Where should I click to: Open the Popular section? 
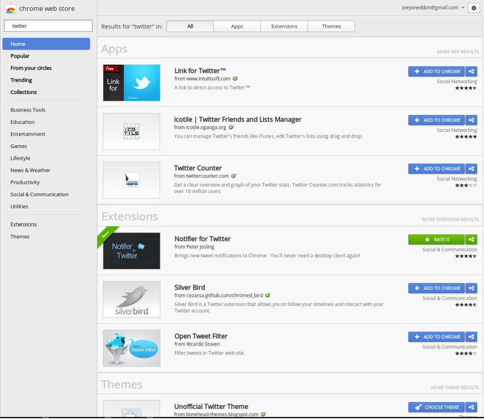pyautogui.click(x=20, y=56)
